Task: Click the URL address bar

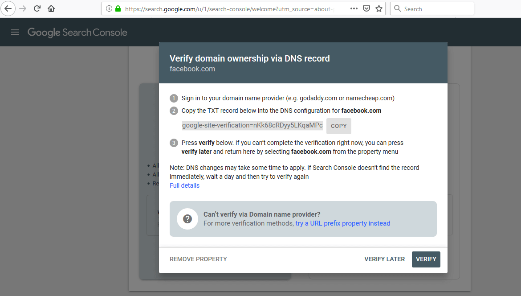Action: click(232, 9)
